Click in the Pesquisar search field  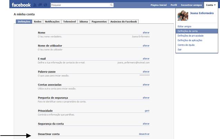point(80,5)
